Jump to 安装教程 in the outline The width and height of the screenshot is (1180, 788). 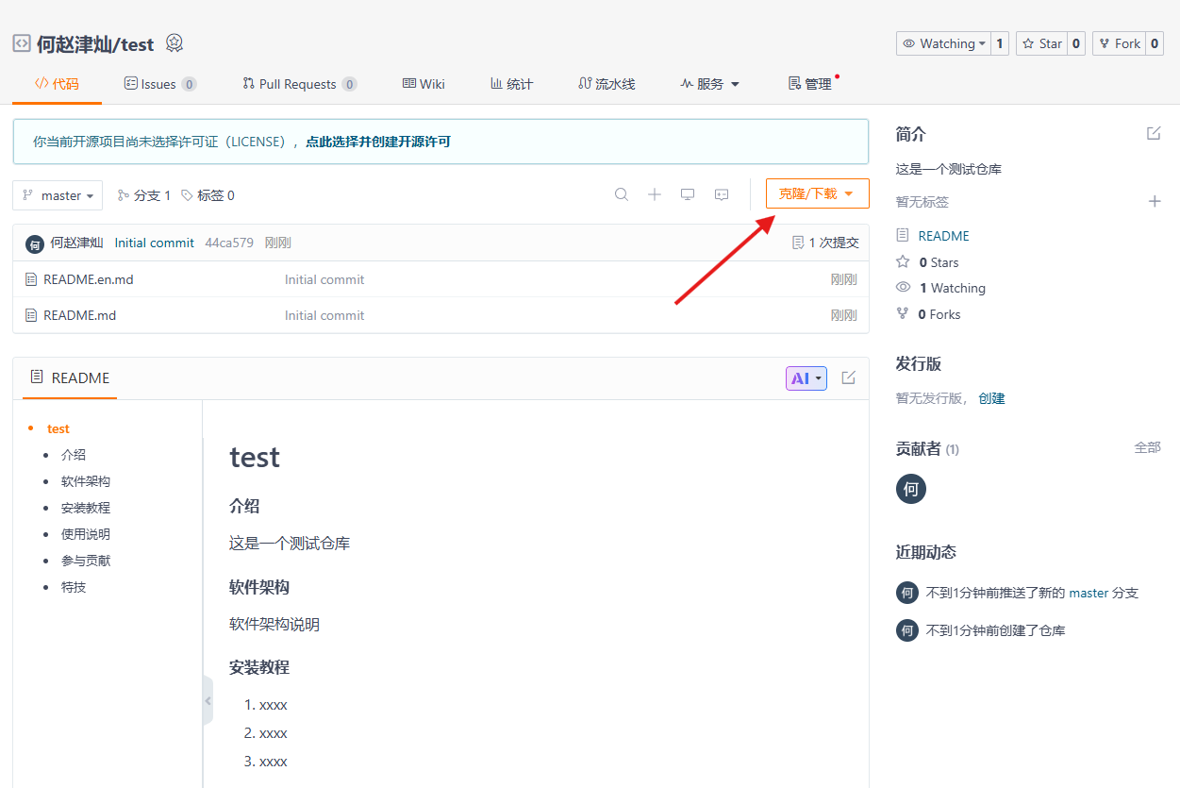point(86,508)
